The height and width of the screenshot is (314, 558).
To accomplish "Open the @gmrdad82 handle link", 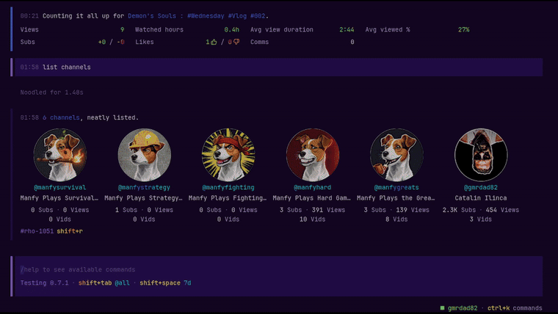I will 481,187.
